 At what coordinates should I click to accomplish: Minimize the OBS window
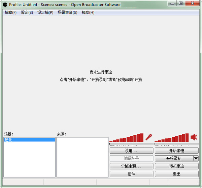(172, 3)
